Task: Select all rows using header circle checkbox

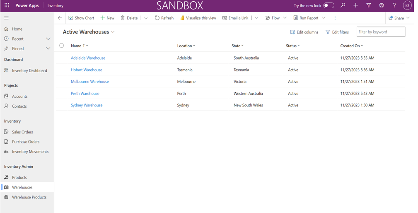Action: 62,46
